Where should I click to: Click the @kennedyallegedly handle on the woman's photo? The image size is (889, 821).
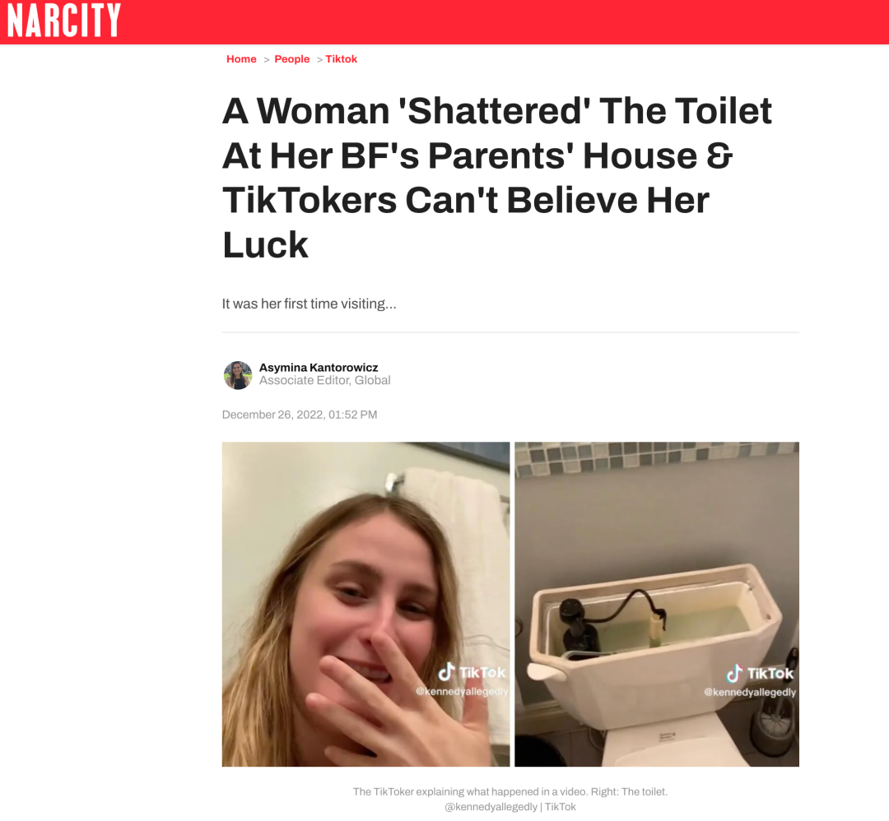point(462,691)
